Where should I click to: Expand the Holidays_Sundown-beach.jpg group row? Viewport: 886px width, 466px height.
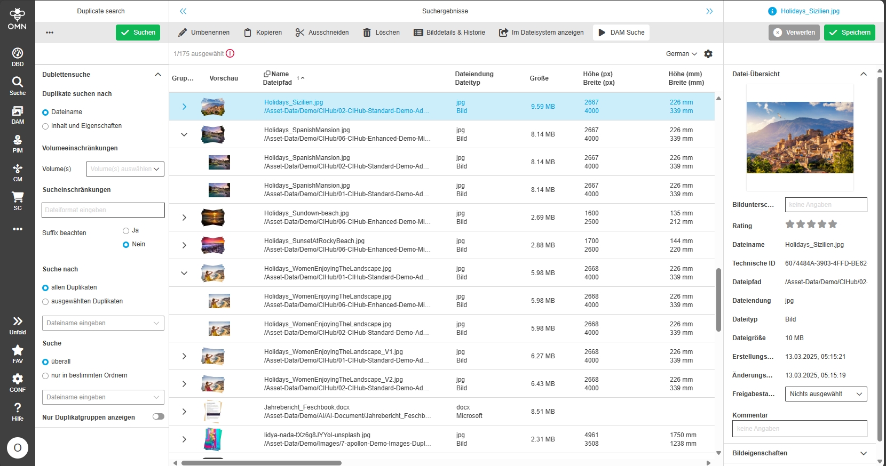pyautogui.click(x=184, y=218)
